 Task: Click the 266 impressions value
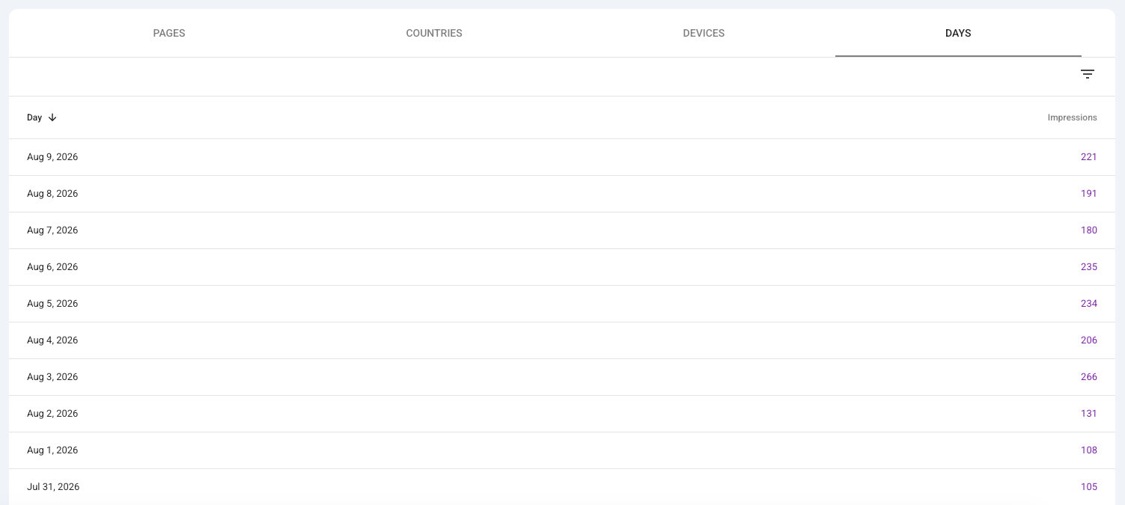coord(1089,377)
